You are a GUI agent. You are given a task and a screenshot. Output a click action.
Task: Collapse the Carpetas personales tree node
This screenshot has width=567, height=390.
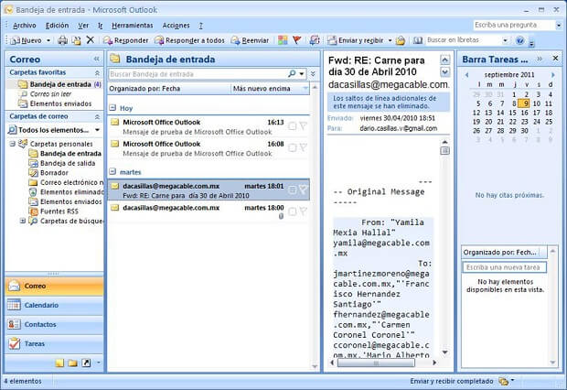pyautogui.click(x=13, y=144)
